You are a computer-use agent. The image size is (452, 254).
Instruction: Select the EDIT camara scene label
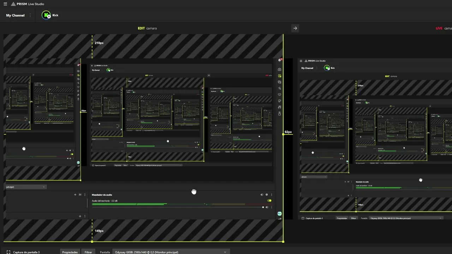coord(147,28)
